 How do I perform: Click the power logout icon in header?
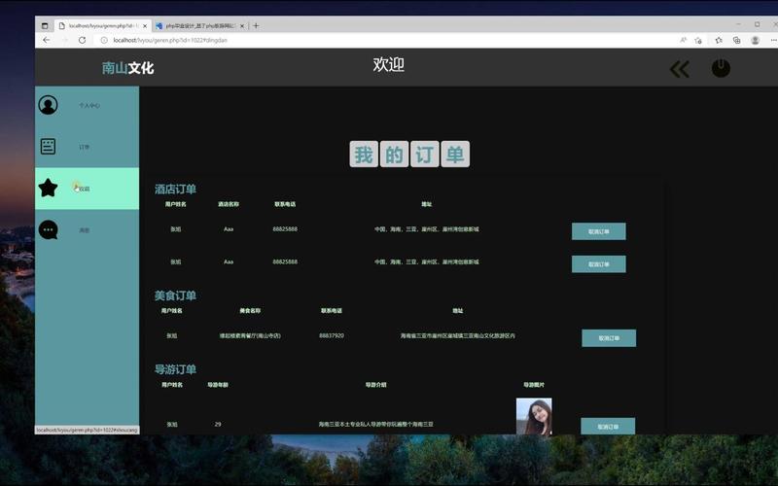721,68
